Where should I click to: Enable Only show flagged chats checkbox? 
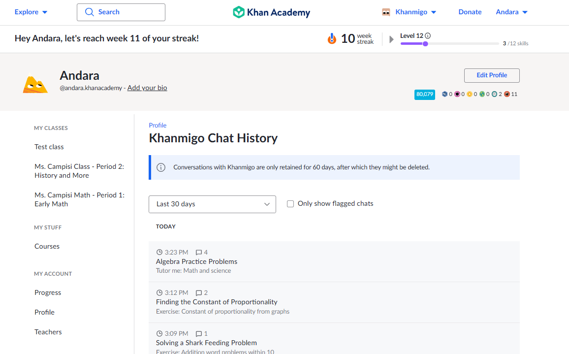coord(290,204)
